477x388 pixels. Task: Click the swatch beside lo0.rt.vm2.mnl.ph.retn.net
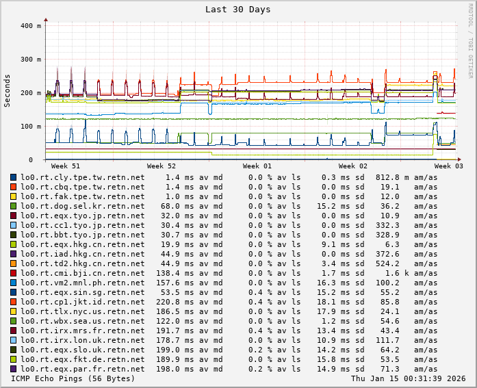pyautogui.click(x=14, y=283)
